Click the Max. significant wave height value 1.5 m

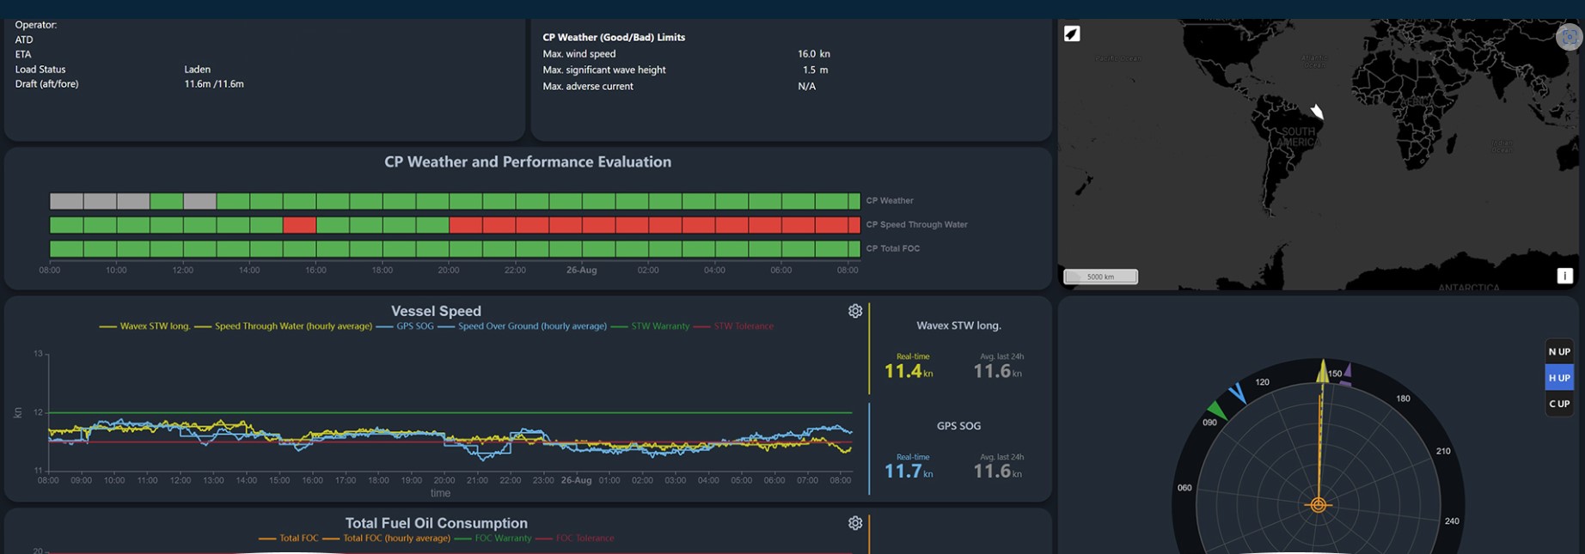click(816, 70)
